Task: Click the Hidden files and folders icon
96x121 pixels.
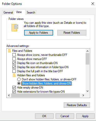Action: pos(14,75)
